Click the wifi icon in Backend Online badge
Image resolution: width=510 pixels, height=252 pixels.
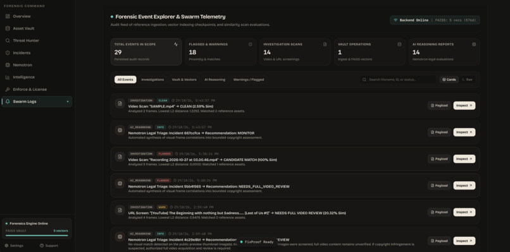point(395,20)
